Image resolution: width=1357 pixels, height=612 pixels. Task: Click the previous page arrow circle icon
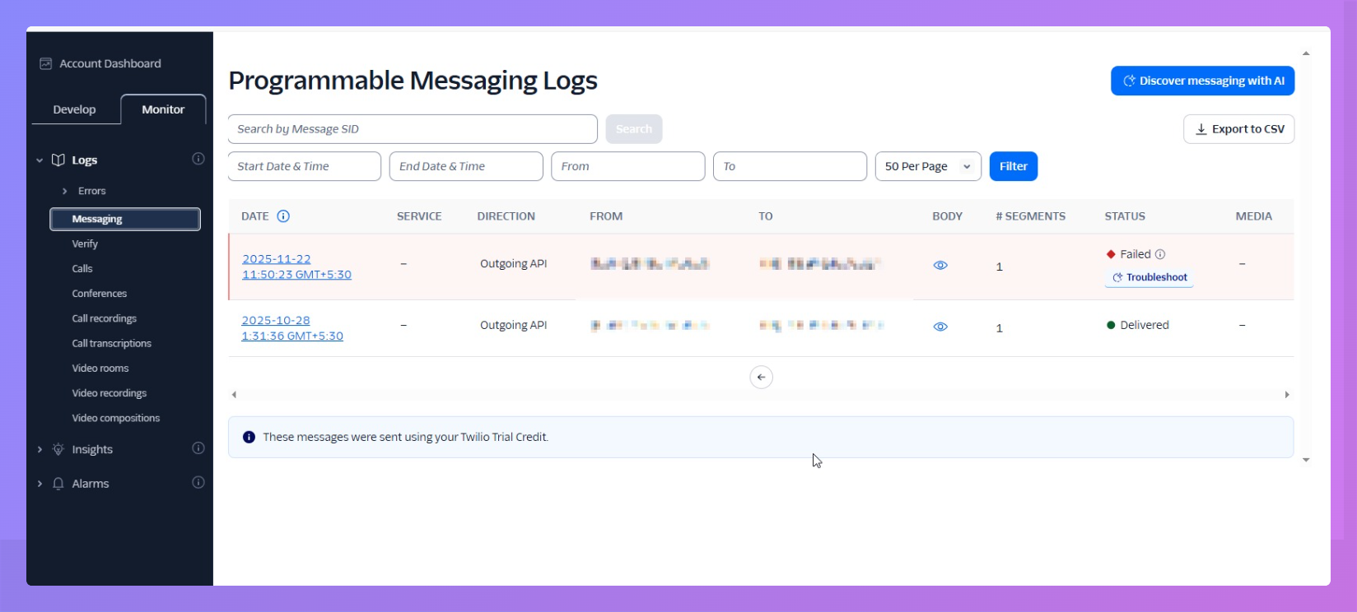pos(761,377)
